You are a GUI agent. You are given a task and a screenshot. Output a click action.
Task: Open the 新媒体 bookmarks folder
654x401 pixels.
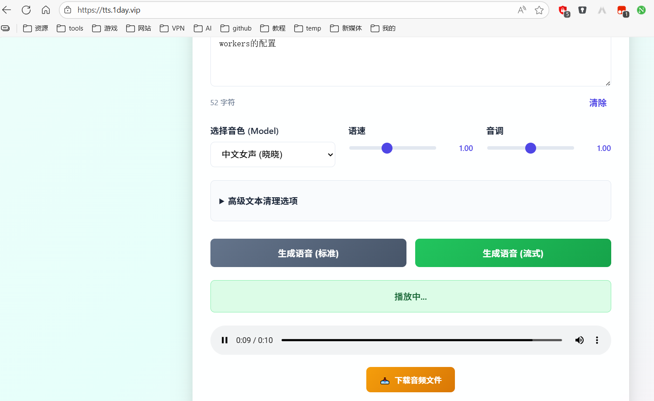pos(346,28)
